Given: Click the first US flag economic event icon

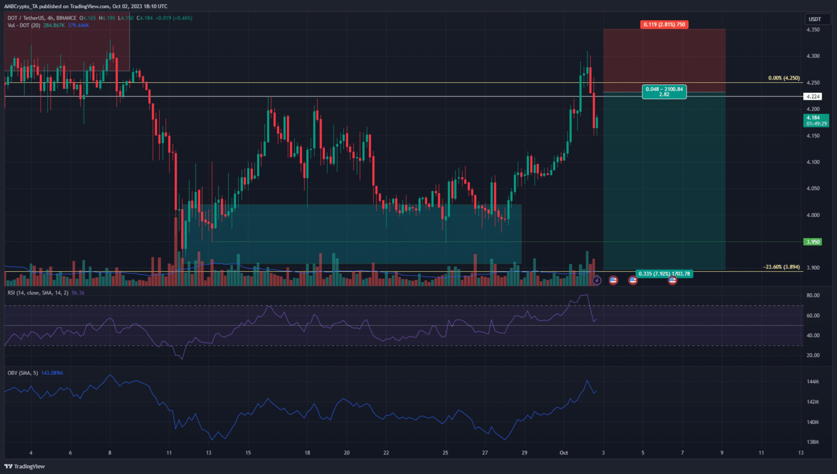Looking at the screenshot, I should tap(613, 281).
